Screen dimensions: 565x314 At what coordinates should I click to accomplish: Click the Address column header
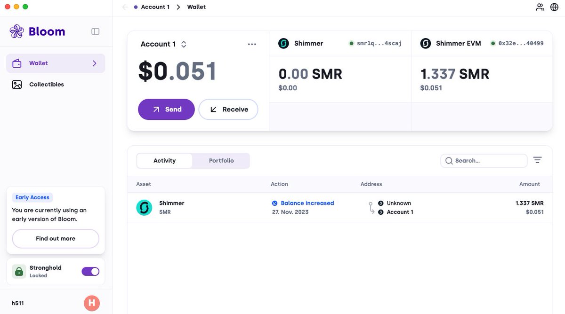(x=371, y=184)
